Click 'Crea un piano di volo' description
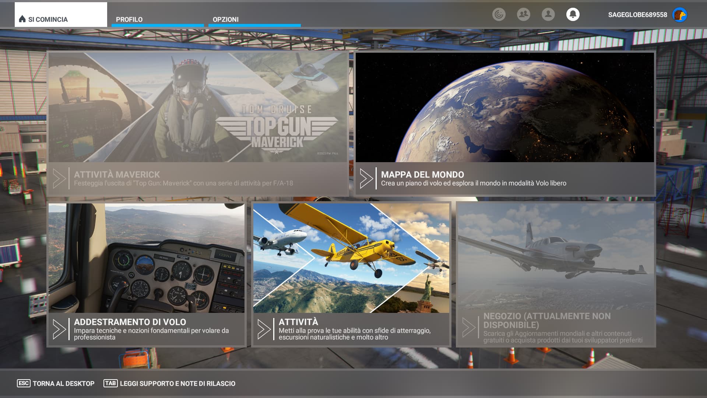The height and width of the screenshot is (398, 707). pos(474,183)
